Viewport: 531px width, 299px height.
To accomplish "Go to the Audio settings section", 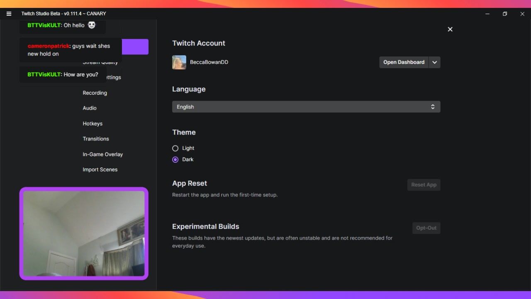I will pos(90,108).
